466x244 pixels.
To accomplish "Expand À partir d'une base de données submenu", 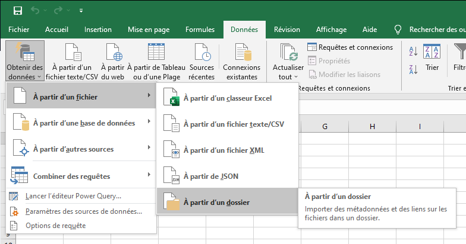I will coord(81,121).
